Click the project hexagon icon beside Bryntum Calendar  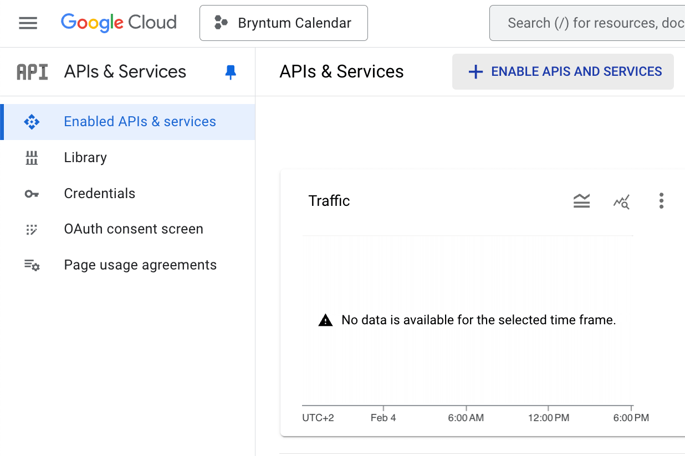[x=221, y=23]
